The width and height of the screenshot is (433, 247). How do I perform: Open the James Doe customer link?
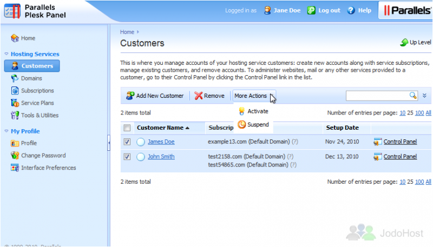(161, 142)
